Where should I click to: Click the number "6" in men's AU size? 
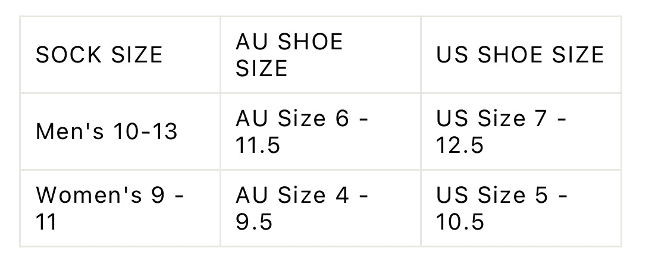tap(341, 118)
